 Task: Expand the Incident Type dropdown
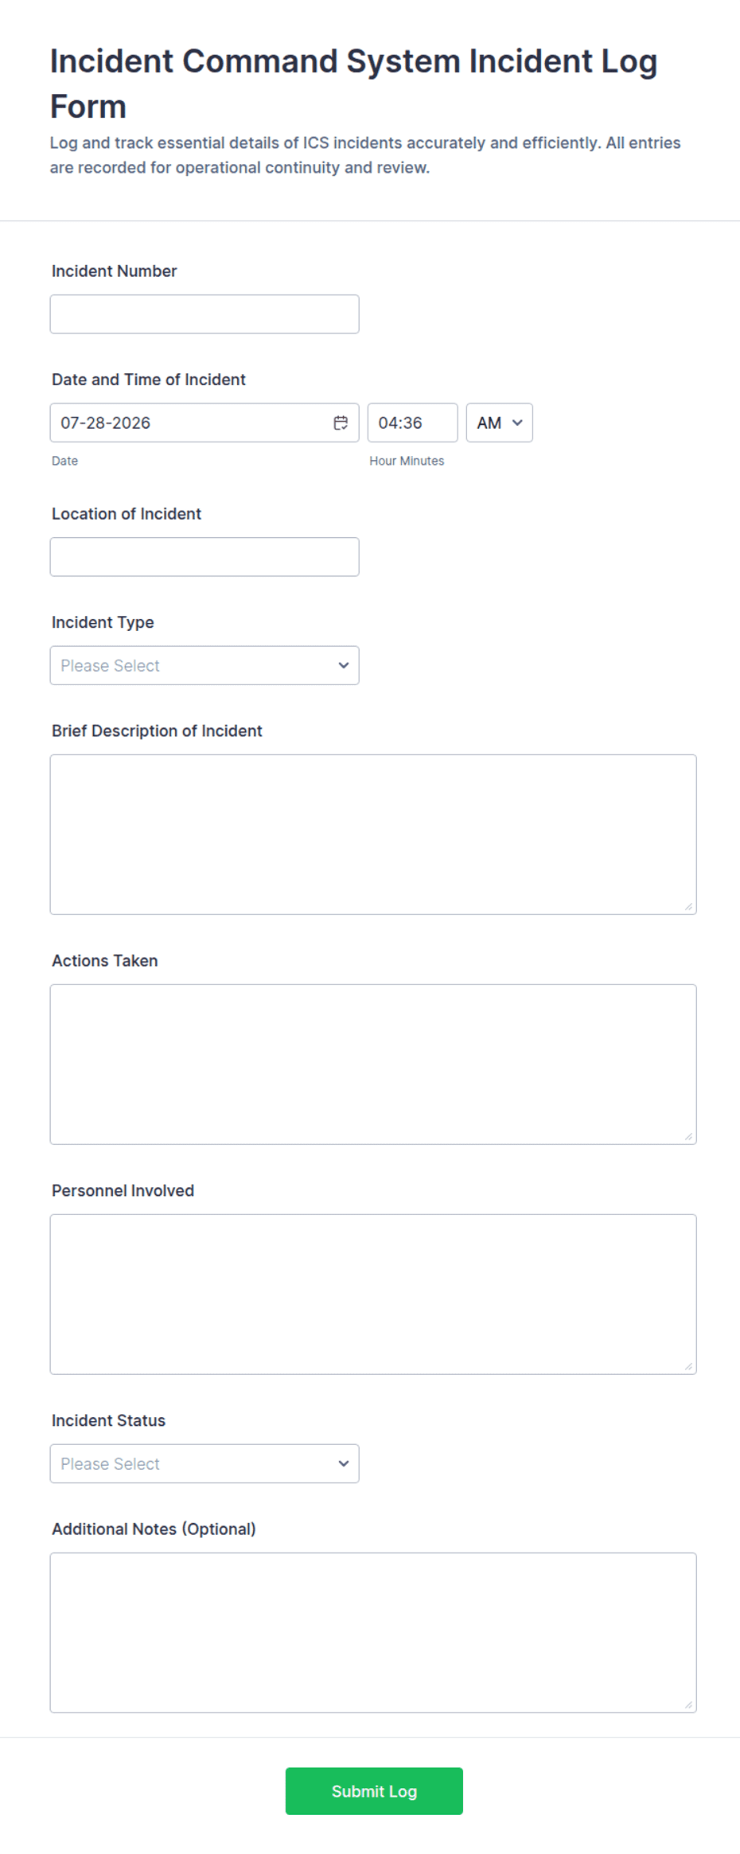click(204, 665)
